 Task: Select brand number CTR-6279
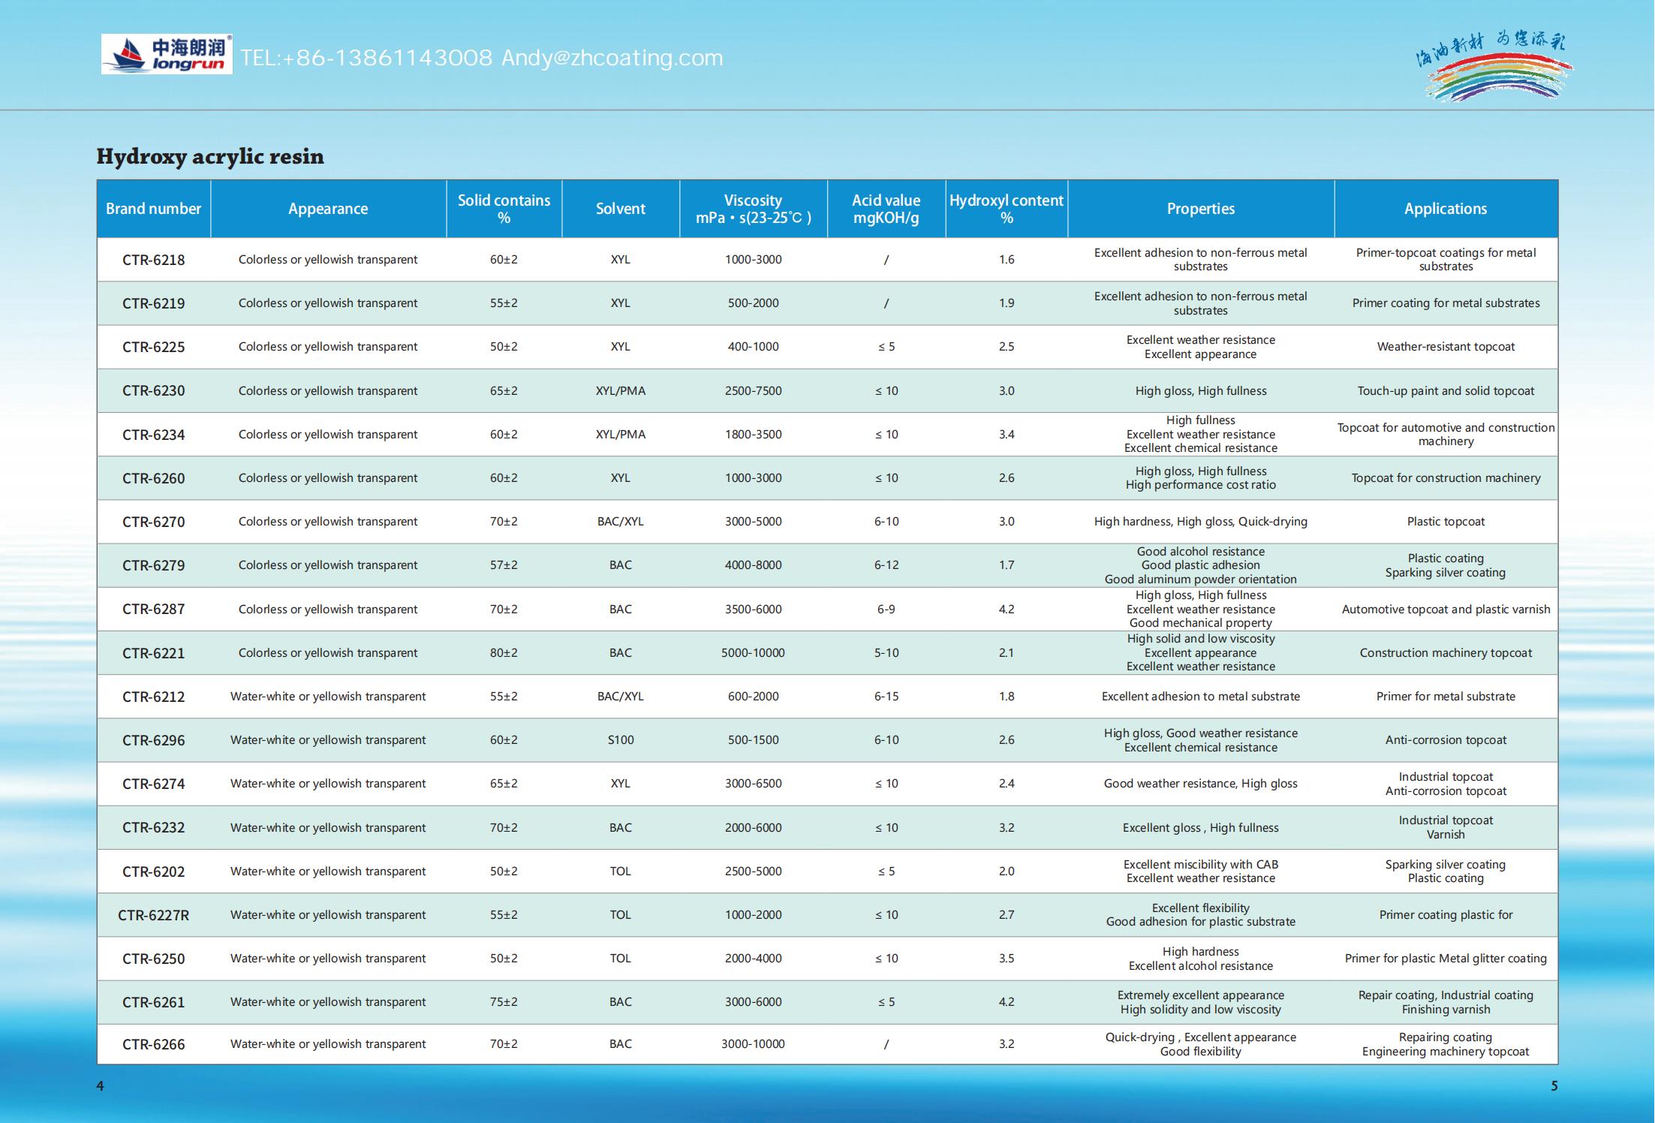153,565
